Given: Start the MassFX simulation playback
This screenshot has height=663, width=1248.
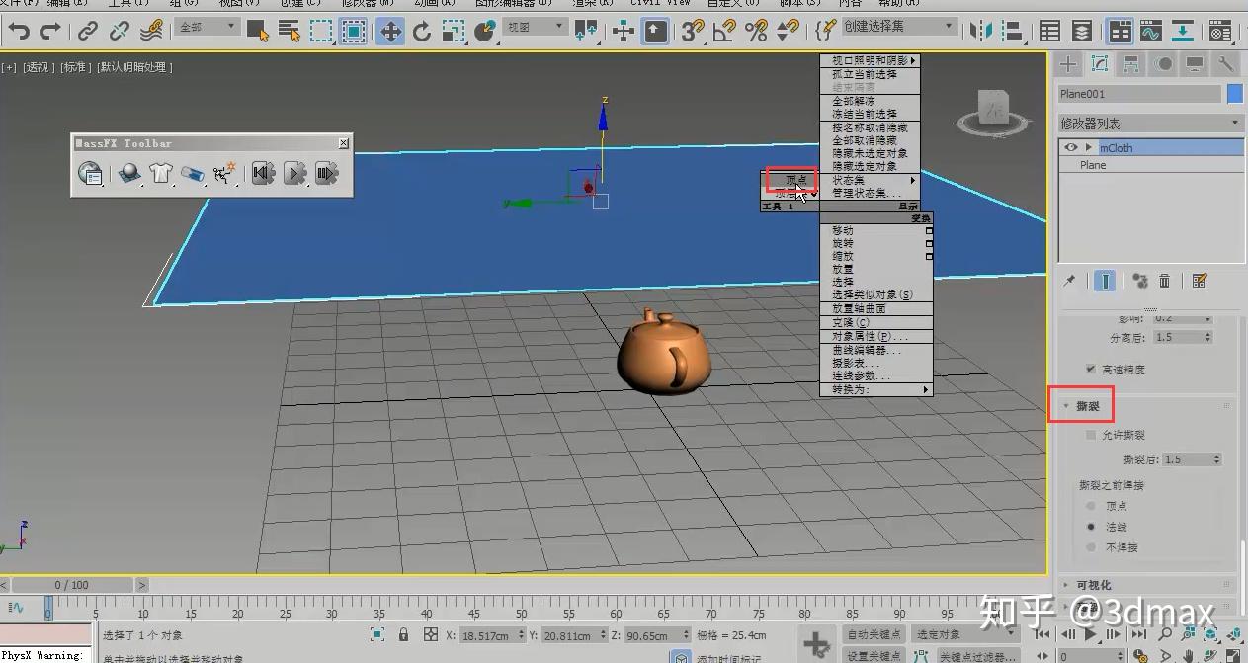Looking at the screenshot, I should (293, 174).
